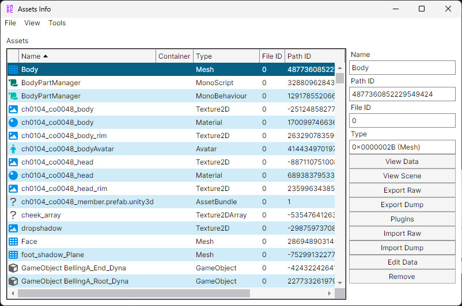Click the MonoScript icon for BodyPartManager

pyautogui.click(x=13, y=83)
